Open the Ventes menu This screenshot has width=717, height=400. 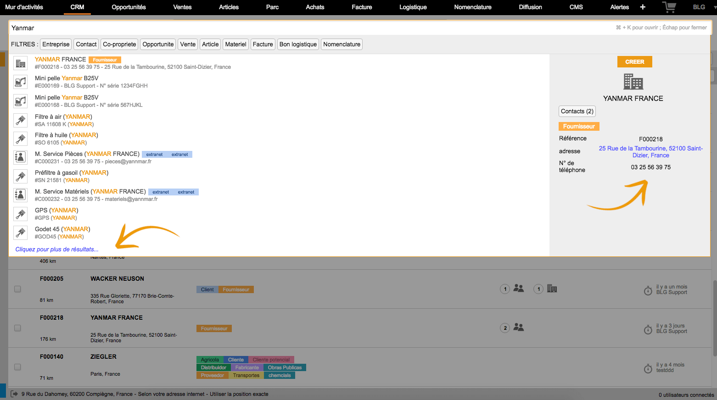[182, 7]
